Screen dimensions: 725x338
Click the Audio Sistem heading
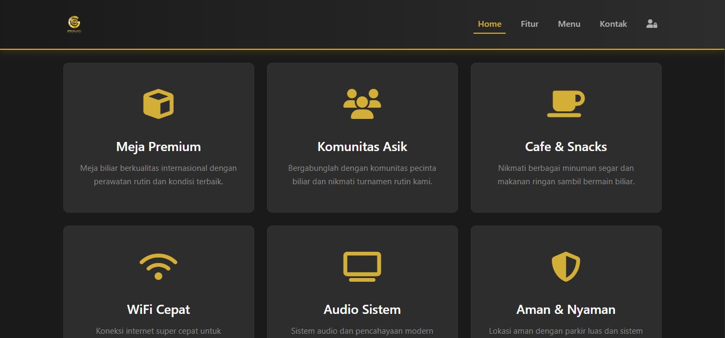point(362,310)
